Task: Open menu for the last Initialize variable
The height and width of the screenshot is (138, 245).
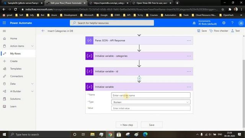Action: pos(189,87)
